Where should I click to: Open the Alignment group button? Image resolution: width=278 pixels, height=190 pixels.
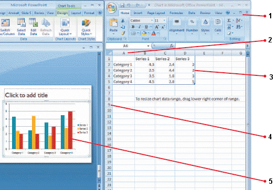point(177,27)
